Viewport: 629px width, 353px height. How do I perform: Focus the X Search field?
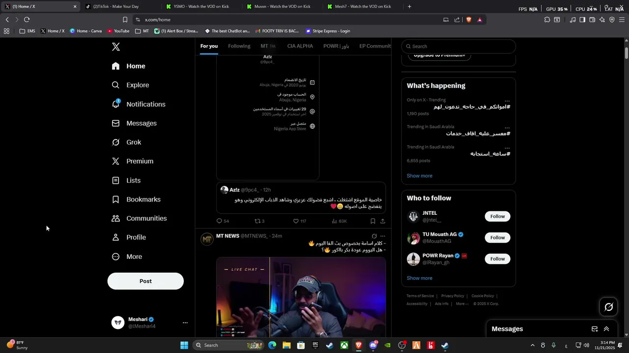coord(458,47)
